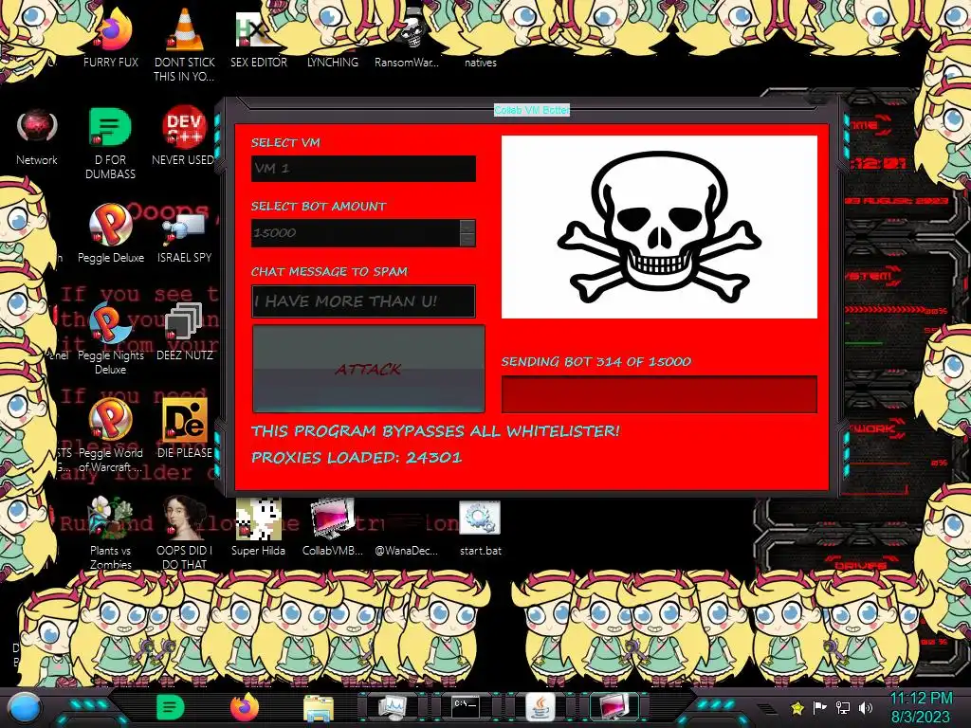Open OOPS DID I DO THAT portrait icon

tap(185, 533)
